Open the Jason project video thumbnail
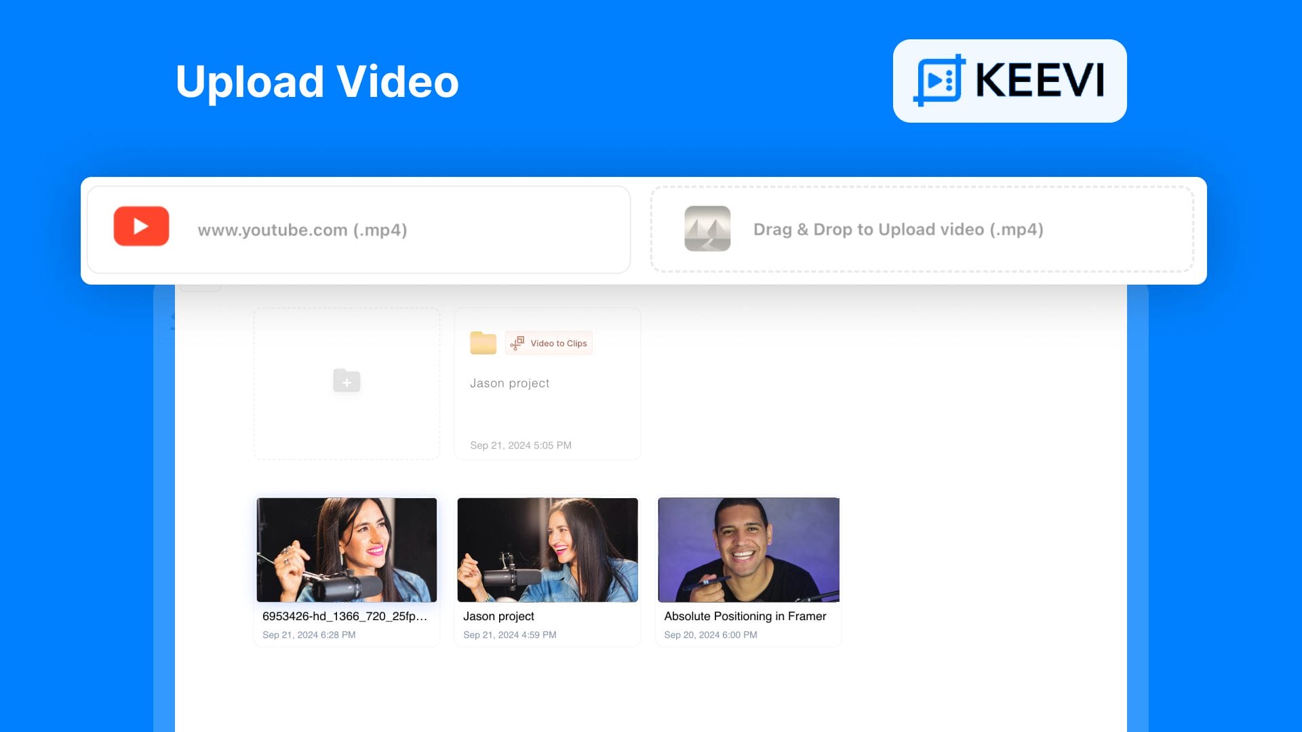The image size is (1302, 732). coord(547,550)
